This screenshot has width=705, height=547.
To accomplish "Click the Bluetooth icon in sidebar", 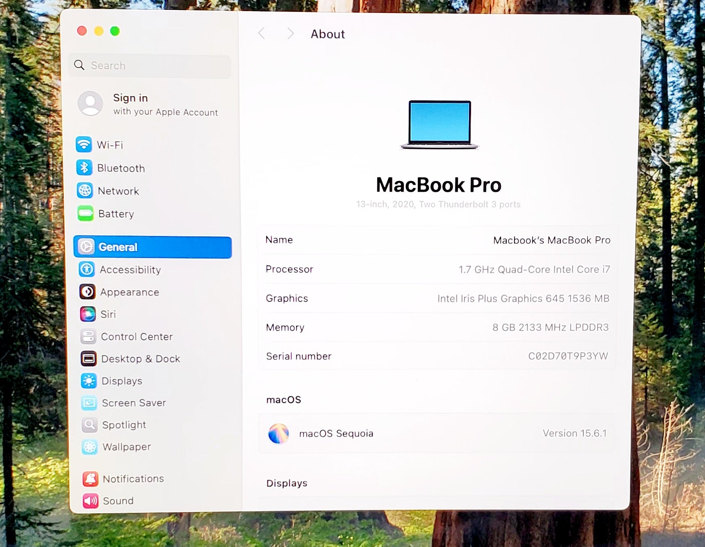I will 84,168.
